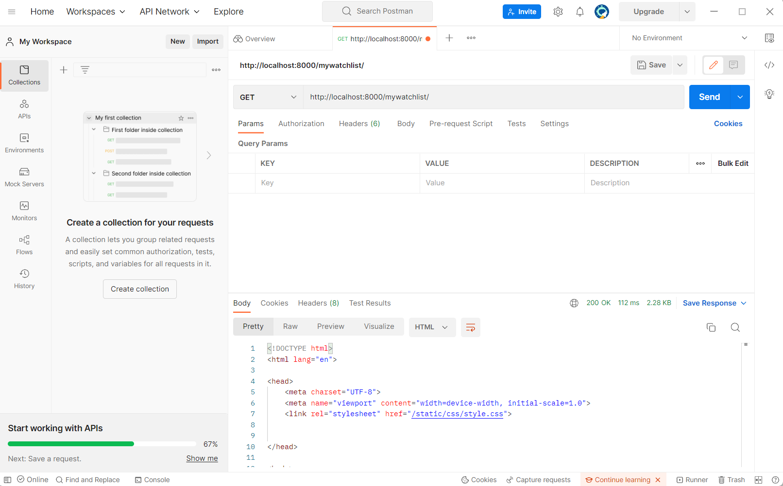Screen dimensions: 783x486
Task: Open the GET method dropdown
Action: click(268, 97)
